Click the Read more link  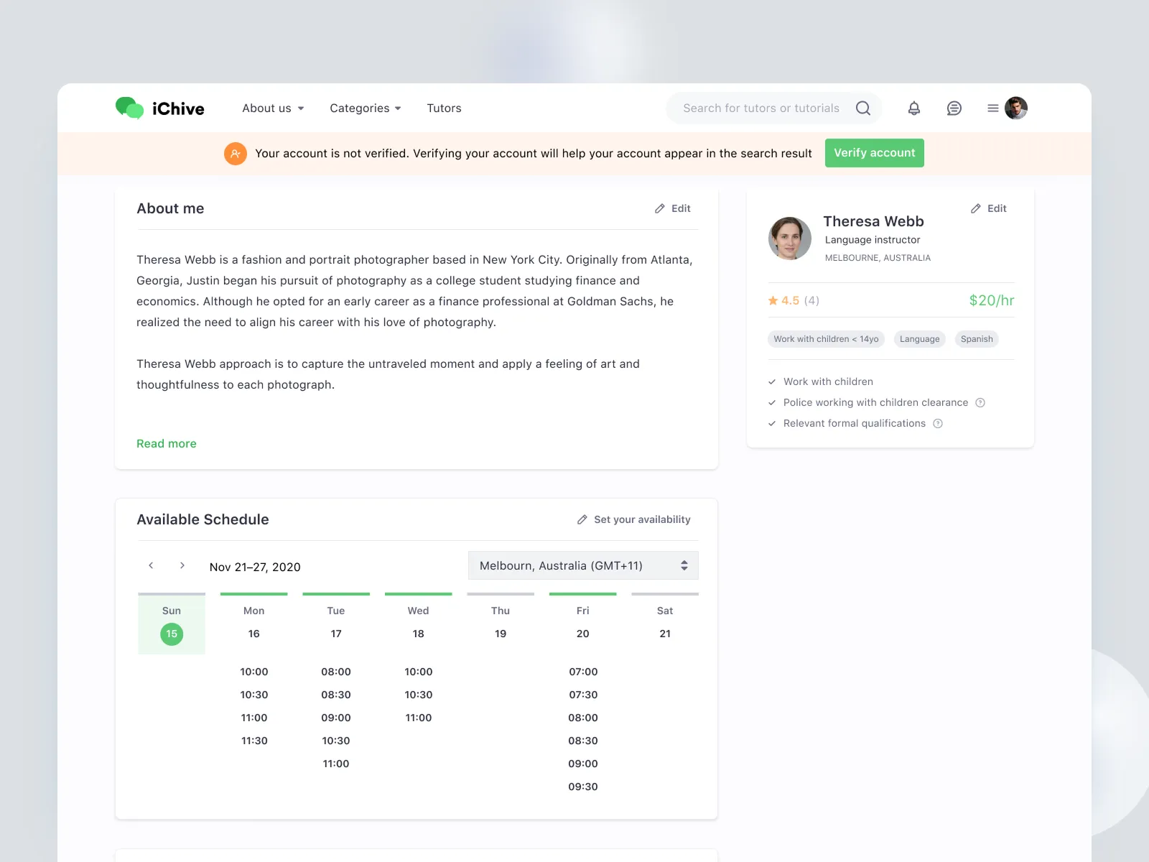[167, 443]
